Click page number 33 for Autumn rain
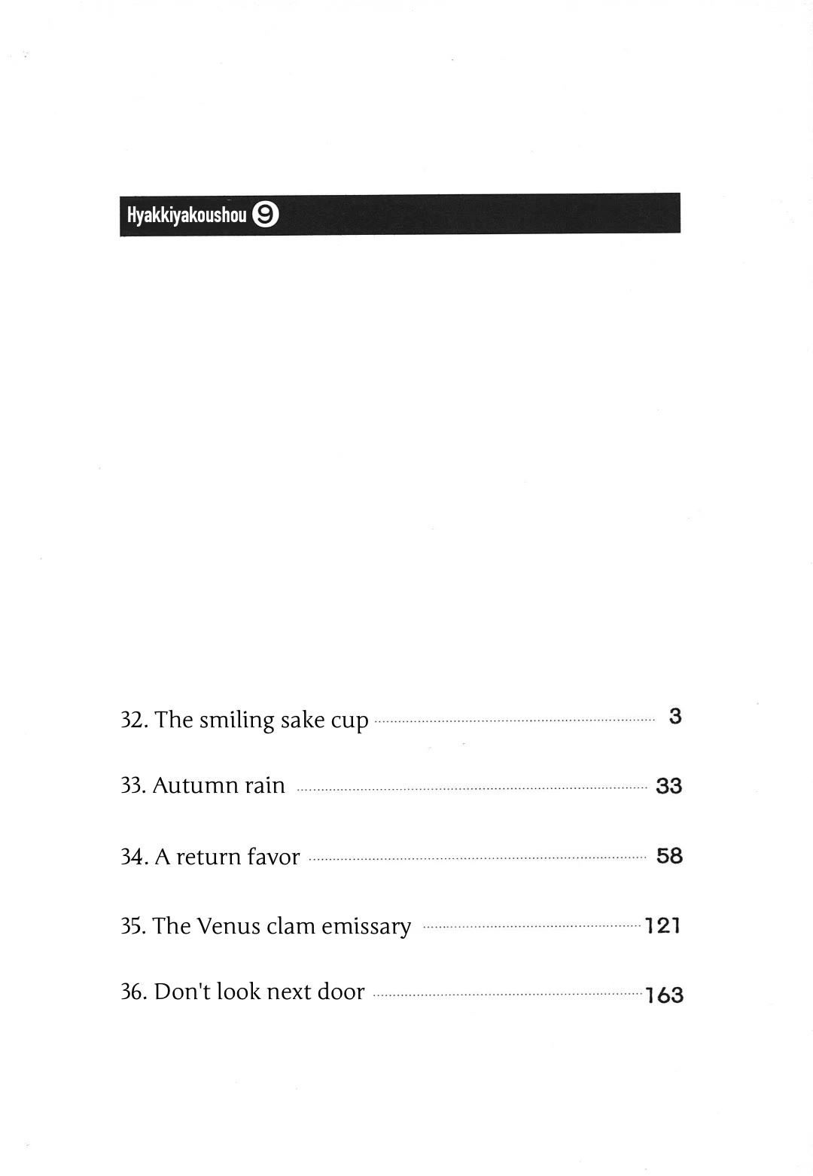The width and height of the screenshot is (813, 1176). [x=668, y=786]
